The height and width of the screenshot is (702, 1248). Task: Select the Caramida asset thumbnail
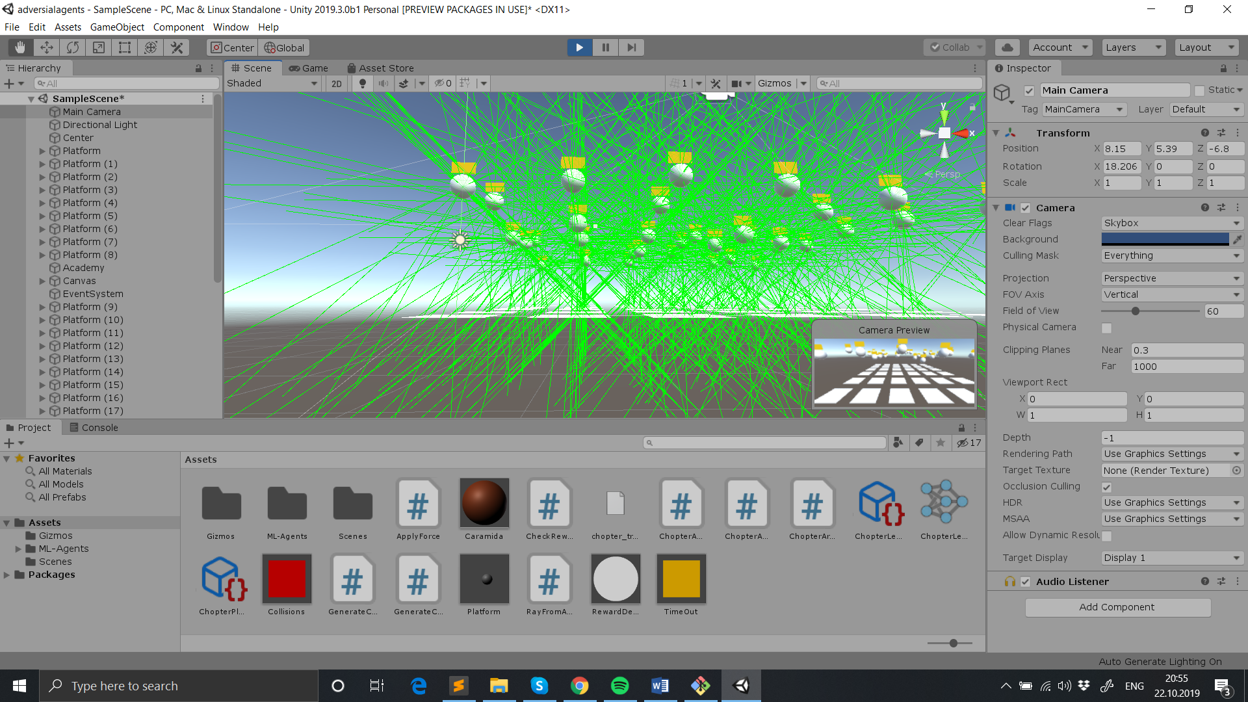484,502
